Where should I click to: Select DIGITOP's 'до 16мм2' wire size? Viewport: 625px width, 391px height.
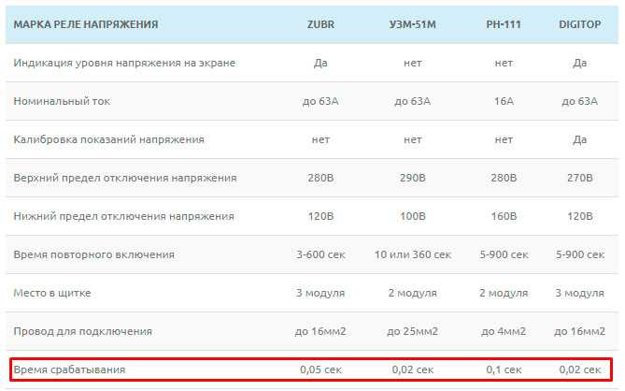coord(579,331)
